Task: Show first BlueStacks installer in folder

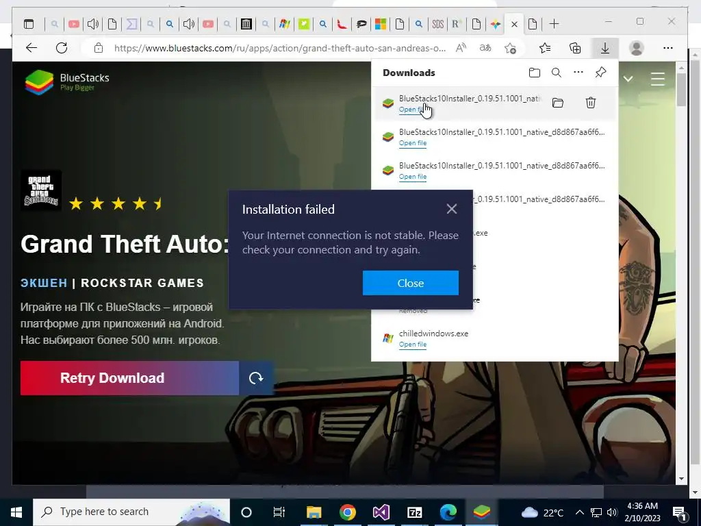Action: point(557,103)
